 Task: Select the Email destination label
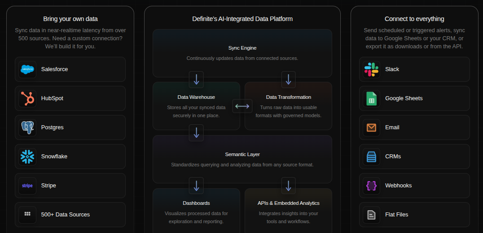point(392,127)
